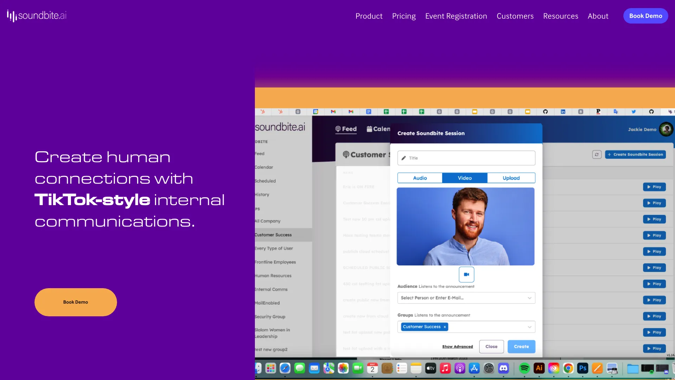675x380 pixels.
Task: Switch to the Feed tab in the app header
Action: coord(346,129)
